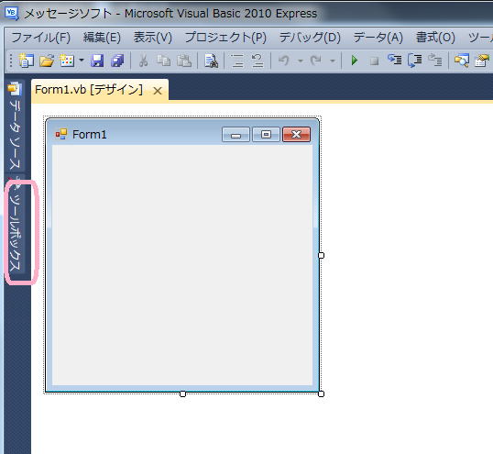Click the Form1 window icon in designer

pyautogui.click(x=61, y=134)
